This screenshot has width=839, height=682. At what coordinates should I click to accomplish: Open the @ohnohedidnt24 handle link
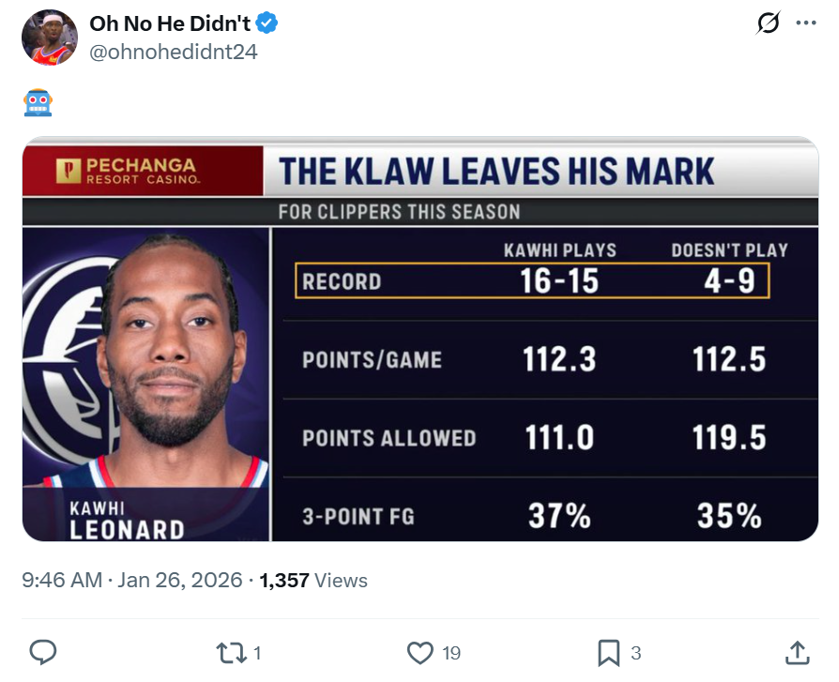click(x=173, y=52)
